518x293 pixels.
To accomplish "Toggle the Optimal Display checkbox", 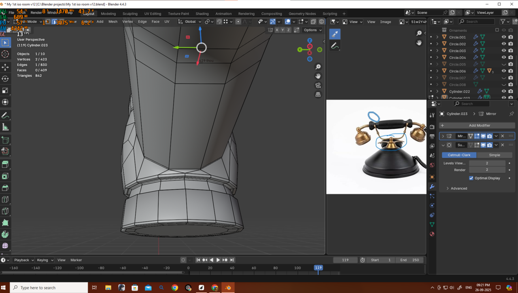I will (x=471, y=178).
